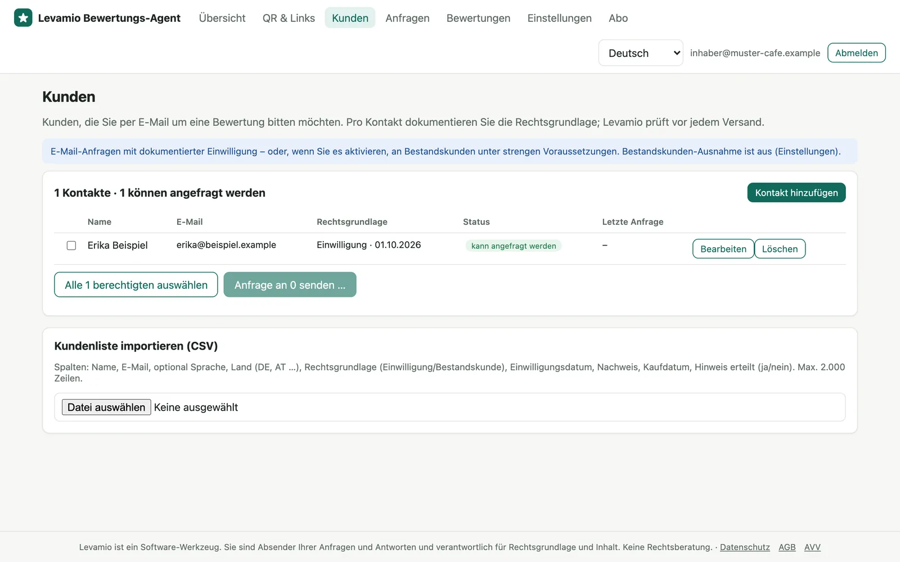Click the Rechtsgrundlage column header
This screenshot has height=562, width=900.
(352, 222)
